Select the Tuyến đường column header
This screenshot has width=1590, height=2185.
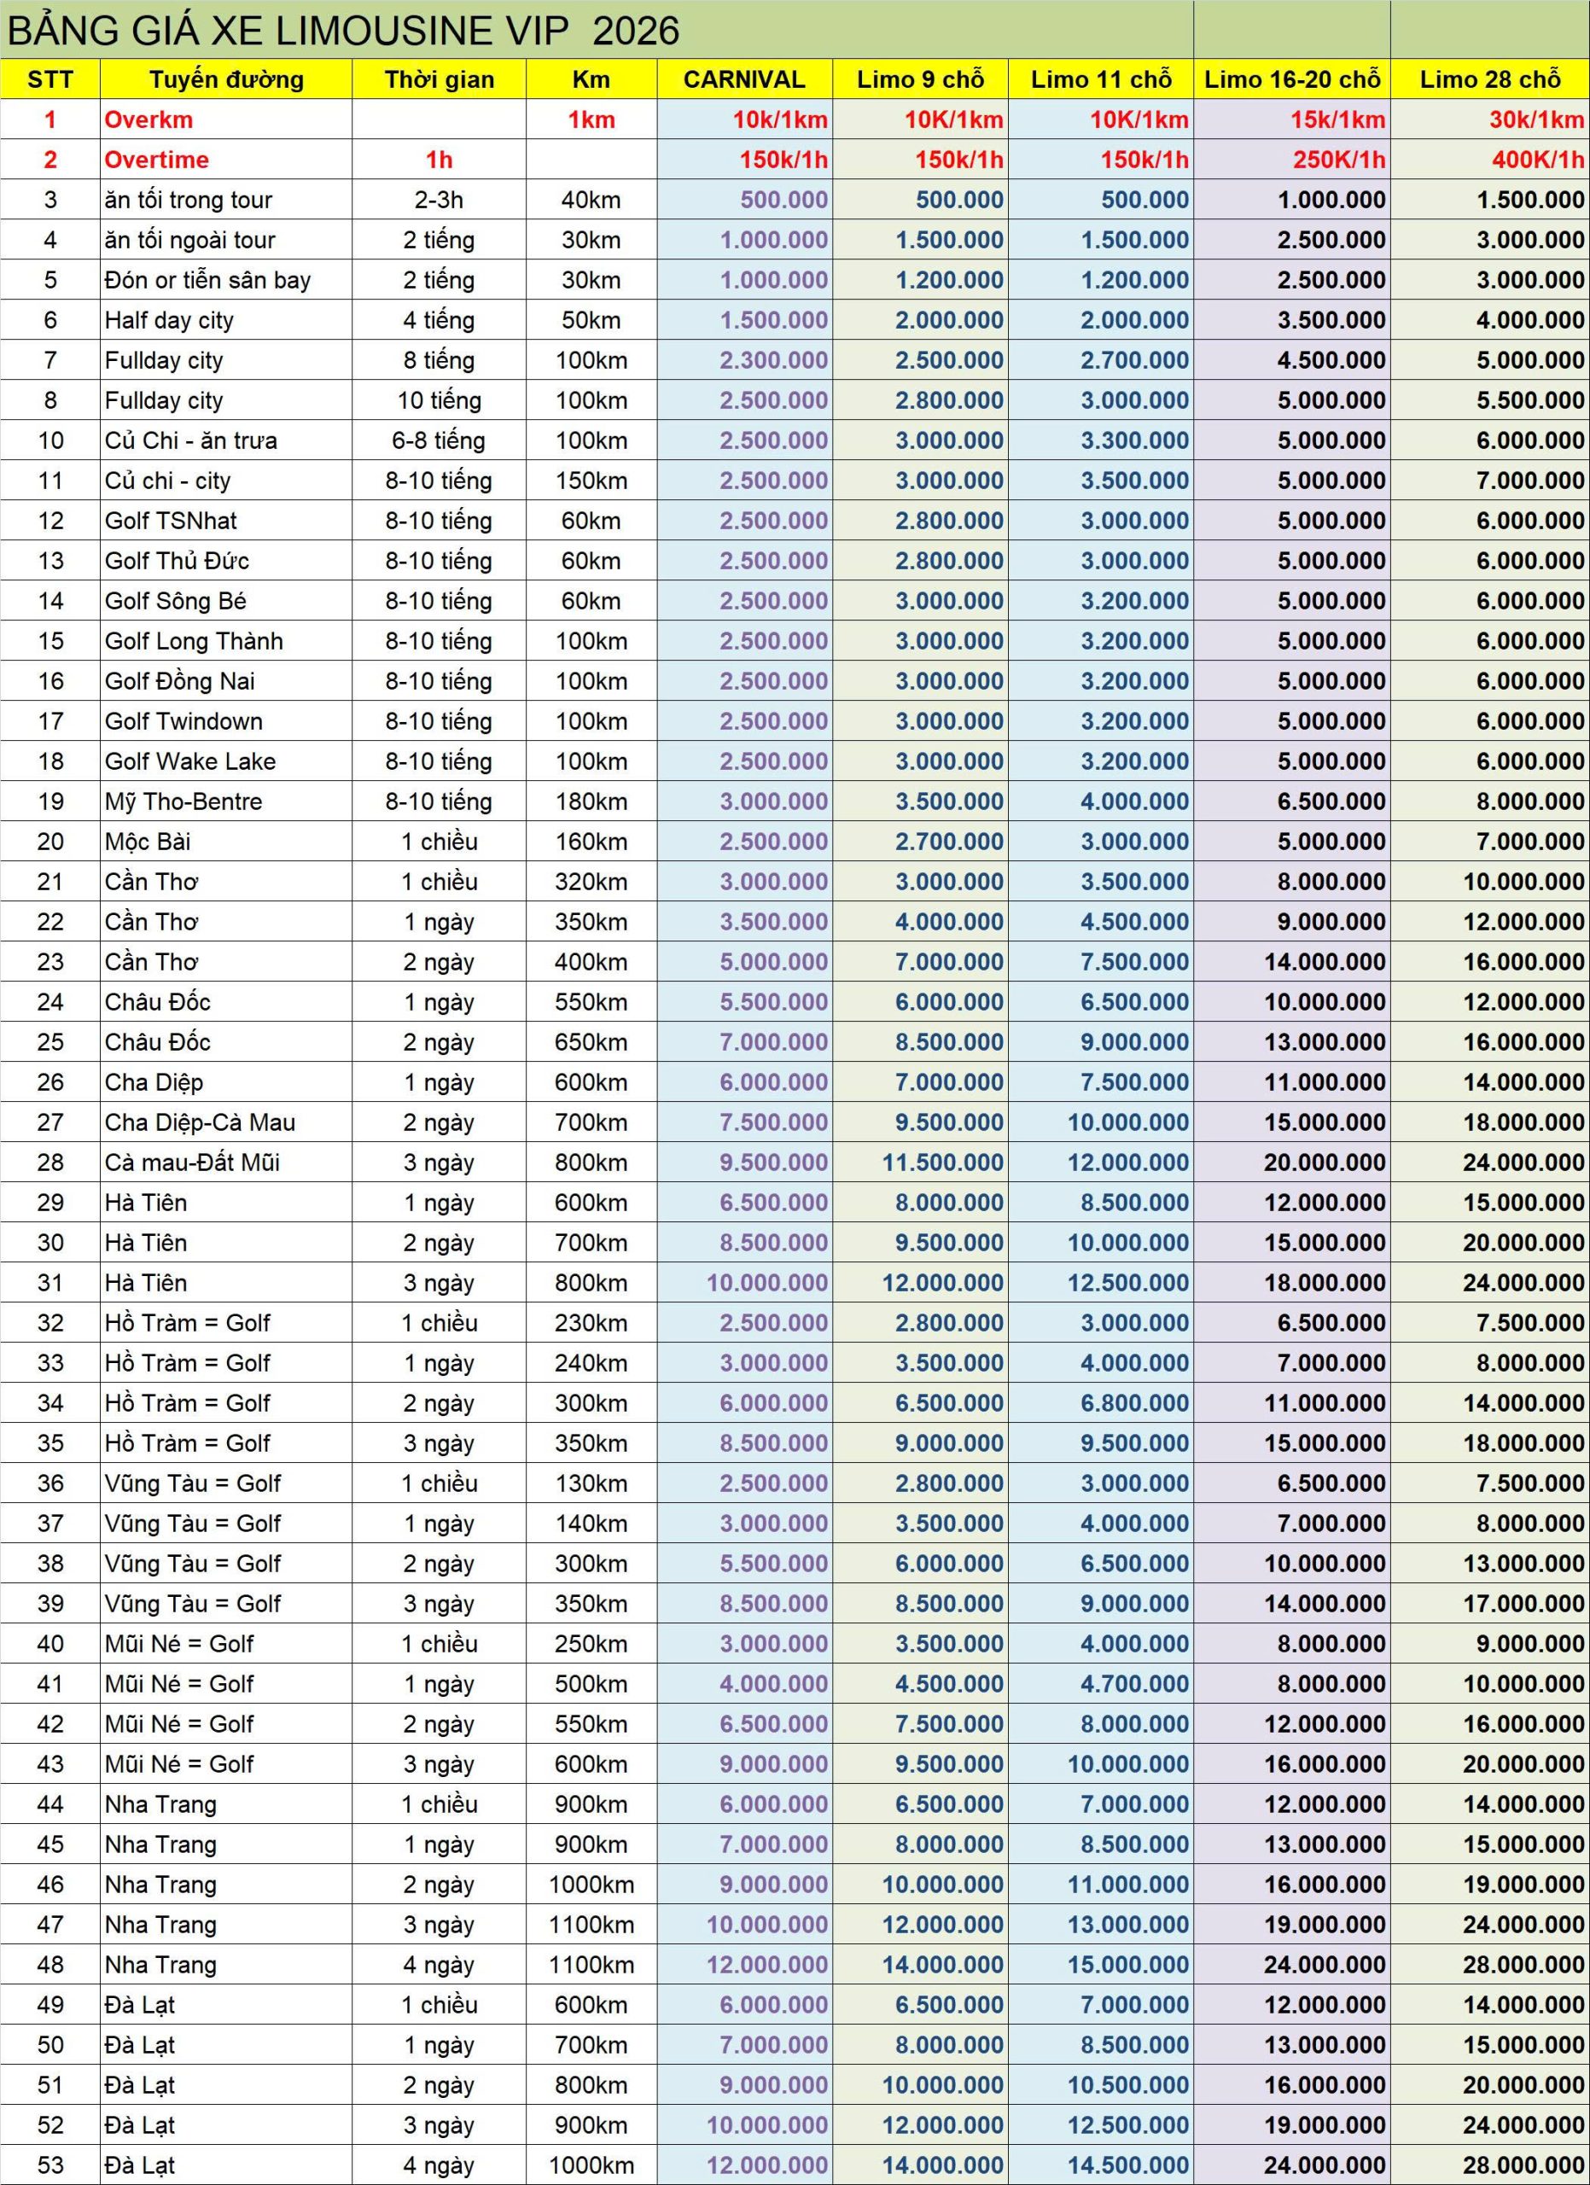pyautogui.click(x=226, y=79)
